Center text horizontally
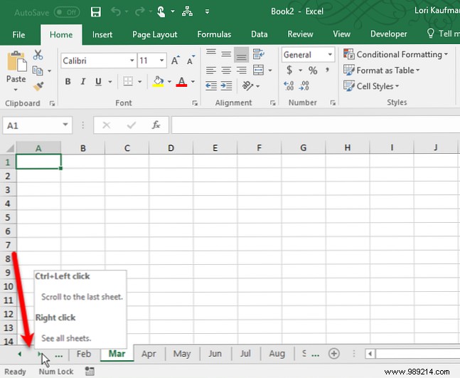 [x=226, y=70]
